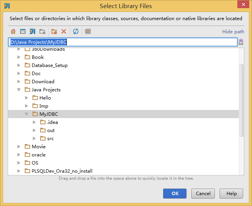Open the Help button
The width and height of the screenshot is (252, 206).
pyautogui.click(x=231, y=194)
